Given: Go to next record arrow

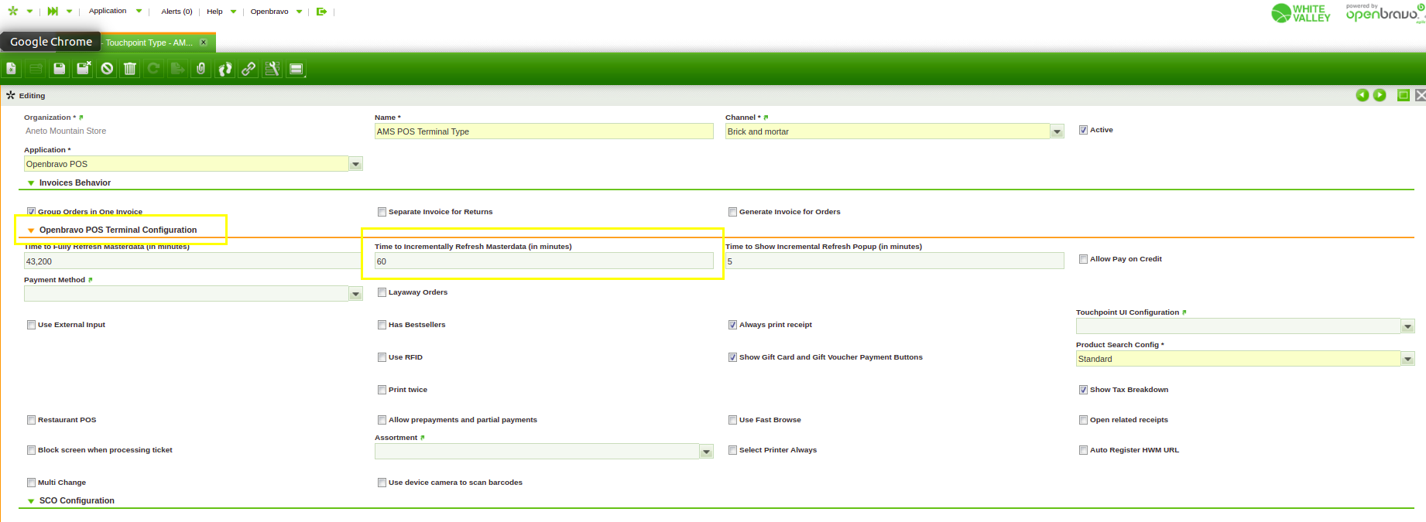Looking at the screenshot, I should coord(1380,95).
